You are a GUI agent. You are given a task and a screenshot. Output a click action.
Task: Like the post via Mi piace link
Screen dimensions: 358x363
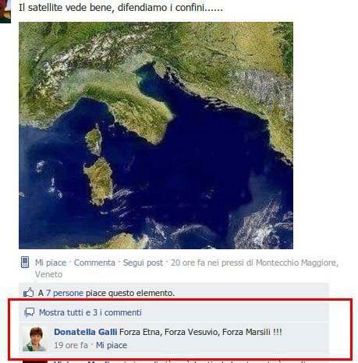tap(51, 263)
